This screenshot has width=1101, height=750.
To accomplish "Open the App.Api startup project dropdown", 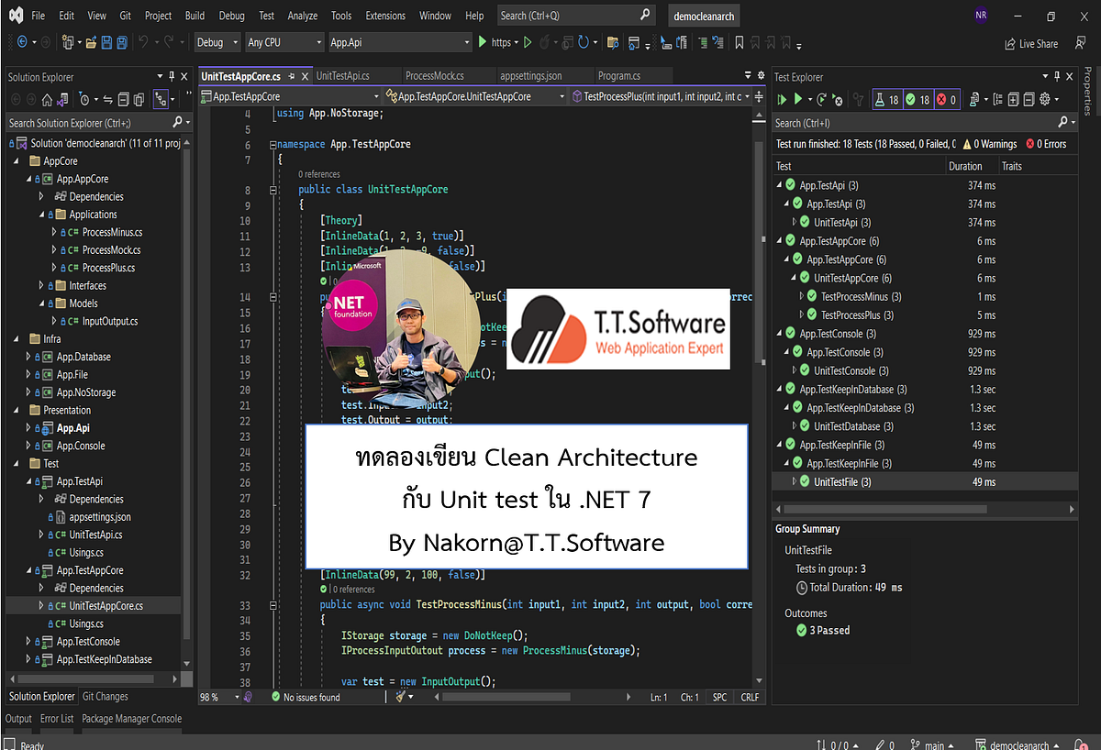I will coord(399,42).
